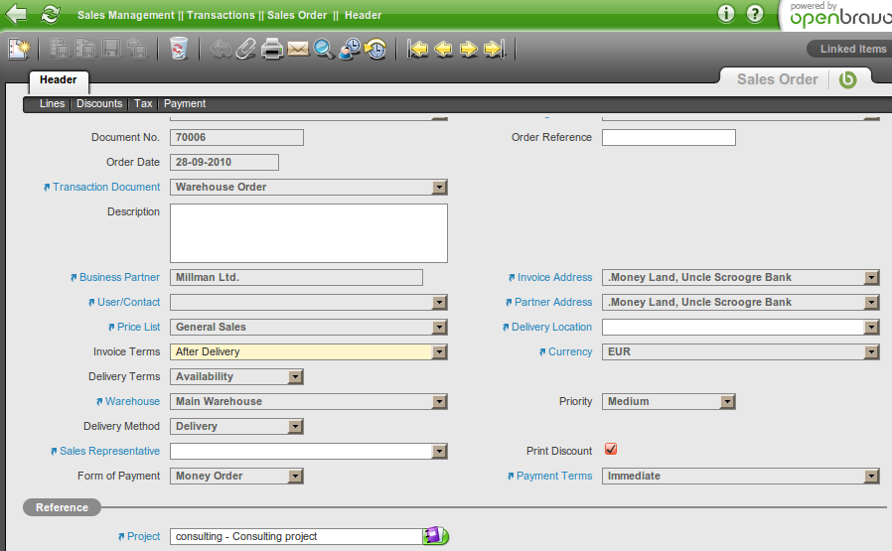
Task: Open the Price List dropdown
Action: [439, 327]
